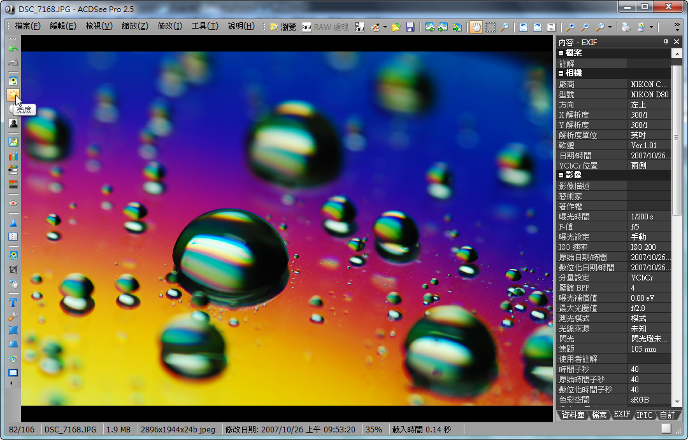Open the toolbar overflow chevron menu
The image size is (688, 440).
(677, 27)
